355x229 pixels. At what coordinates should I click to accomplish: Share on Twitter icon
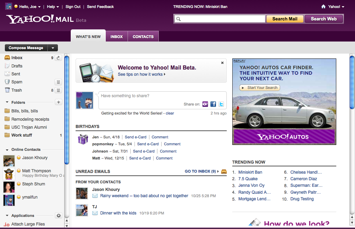221,104
